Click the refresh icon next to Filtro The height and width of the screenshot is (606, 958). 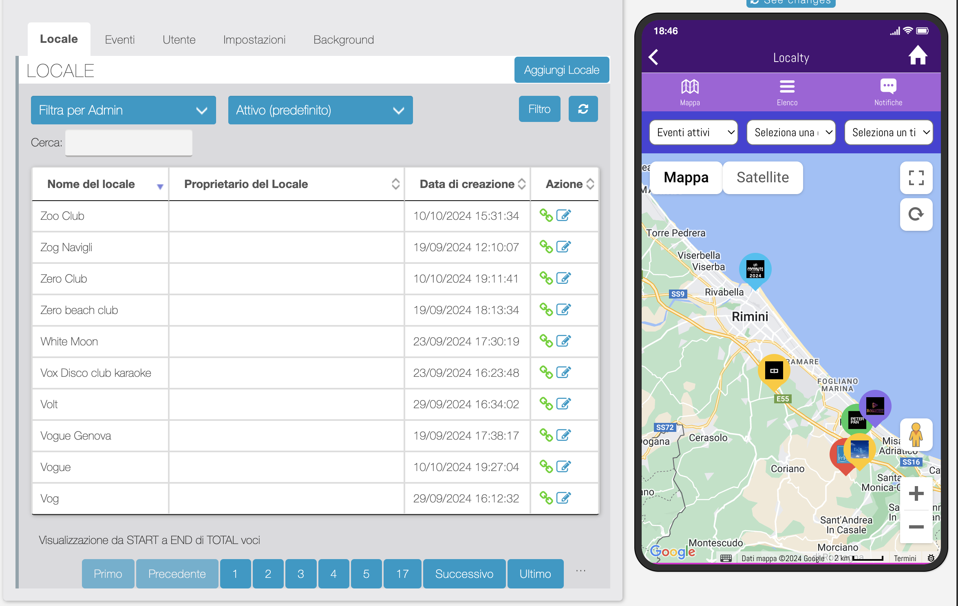583,109
